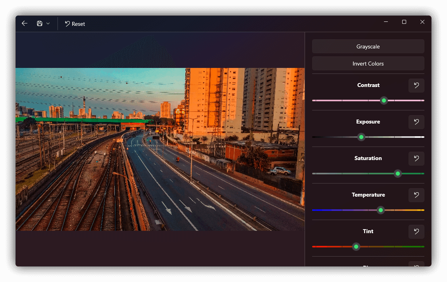Image resolution: width=447 pixels, height=282 pixels.
Task: Reset the Temperature adjustment
Action: pyautogui.click(x=416, y=195)
